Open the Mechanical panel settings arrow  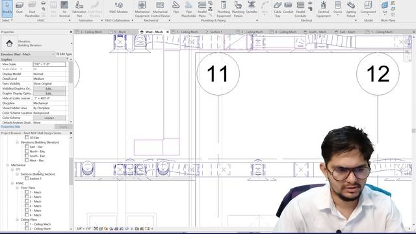(169, 20)
